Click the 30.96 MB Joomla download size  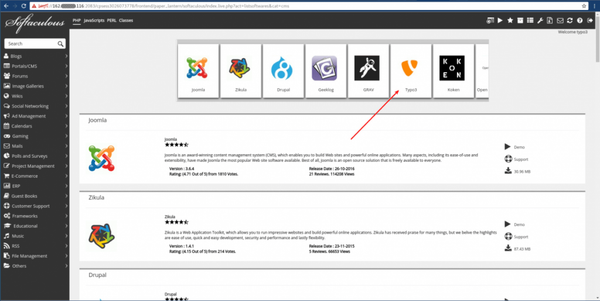click(522, 172)
